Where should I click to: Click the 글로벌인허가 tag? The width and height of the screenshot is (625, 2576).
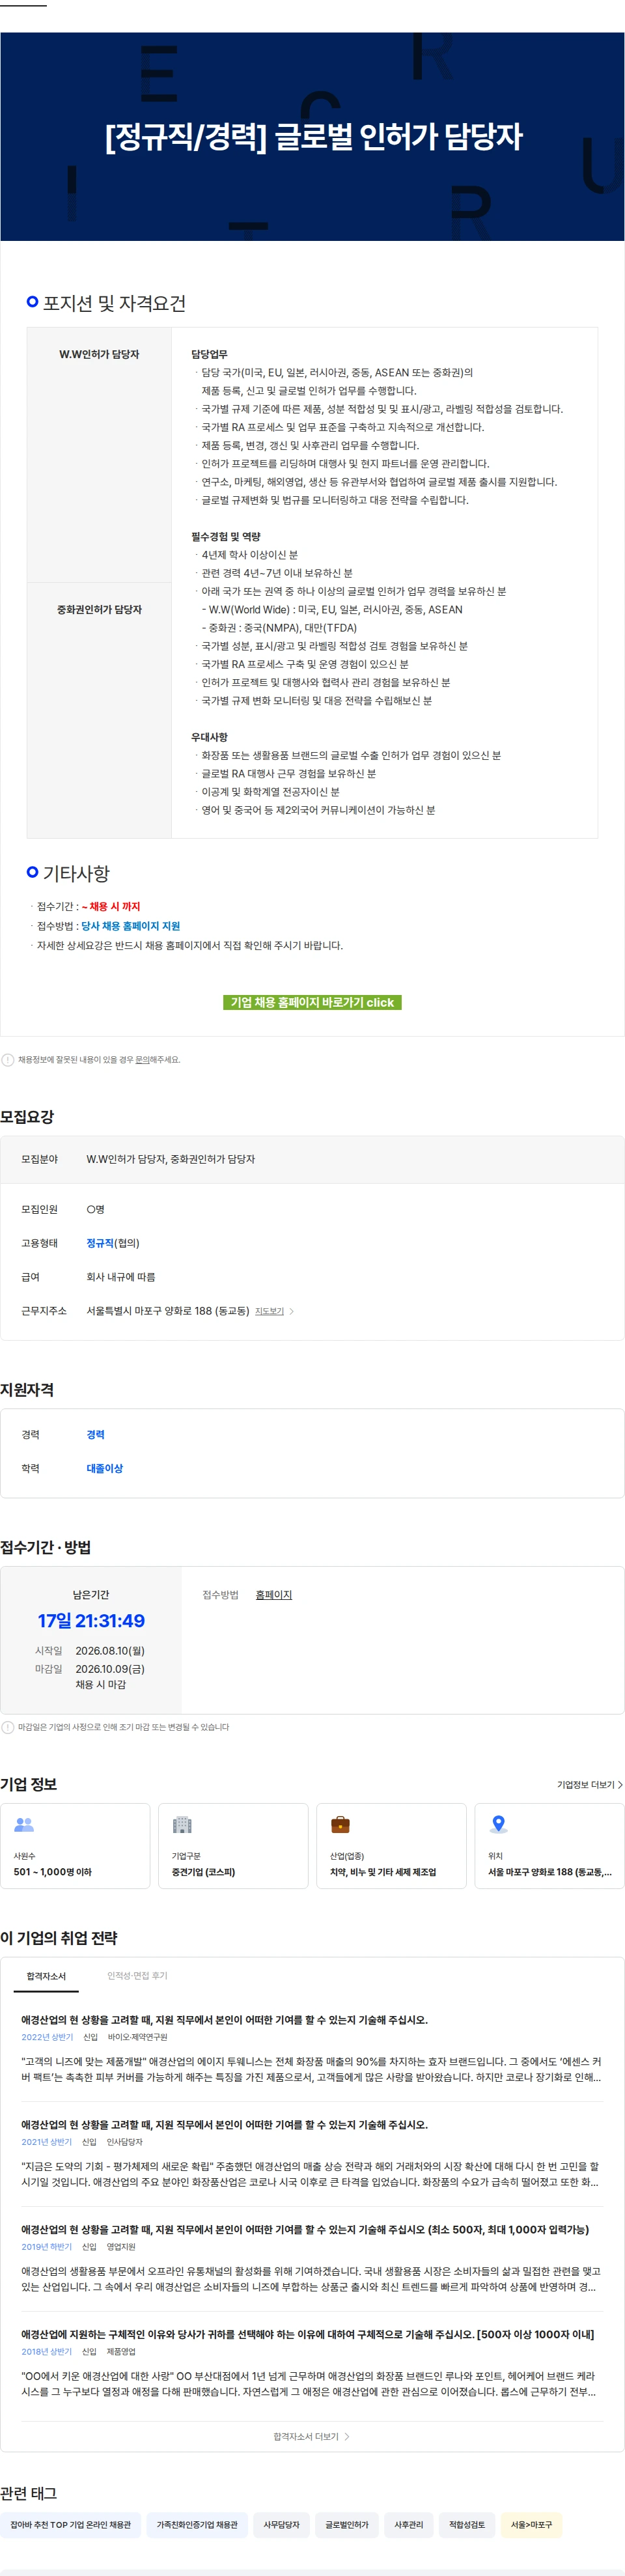347,2525
